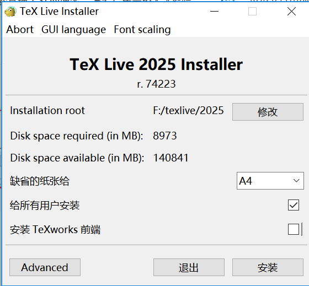This screenshot has height=286, width=309.
Task: Click the Disk space required (in MB) label
Action: coord(77,136)
